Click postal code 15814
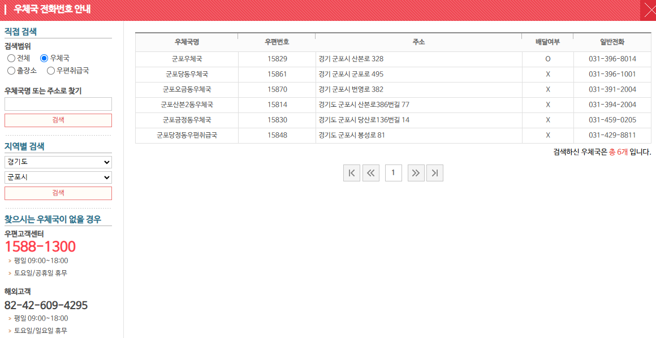This screenshot has height=338, width=656. pos(277,105)
